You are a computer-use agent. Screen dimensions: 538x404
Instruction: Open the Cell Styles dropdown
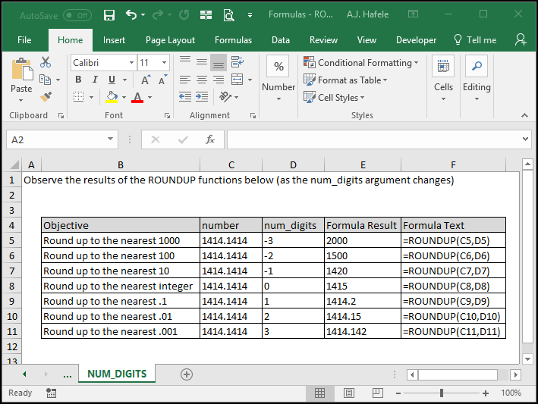(x=334, y=98)
